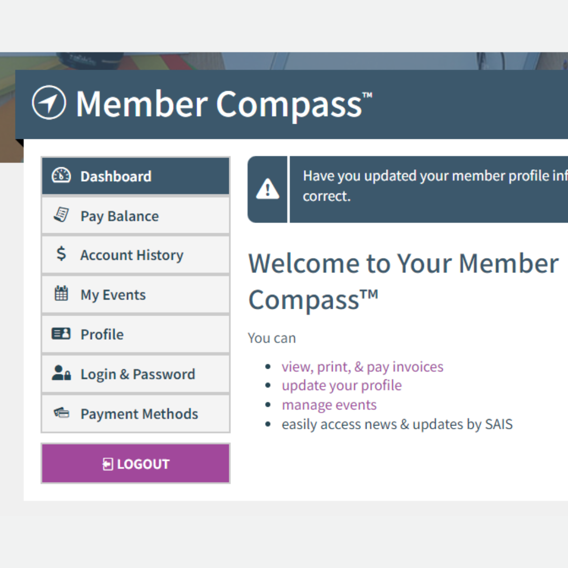Click the ID card icon beside Profile

coord(61,334)
